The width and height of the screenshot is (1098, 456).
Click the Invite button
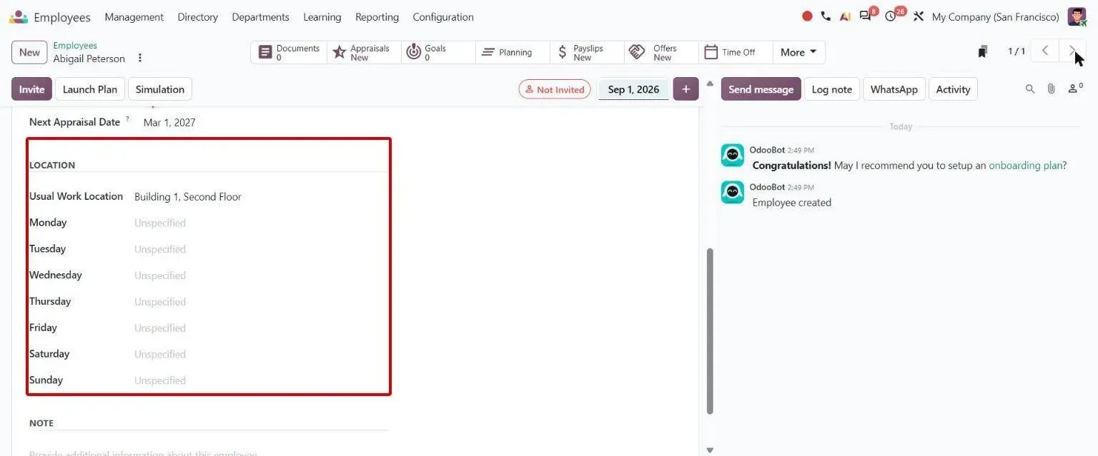[31, 89]
